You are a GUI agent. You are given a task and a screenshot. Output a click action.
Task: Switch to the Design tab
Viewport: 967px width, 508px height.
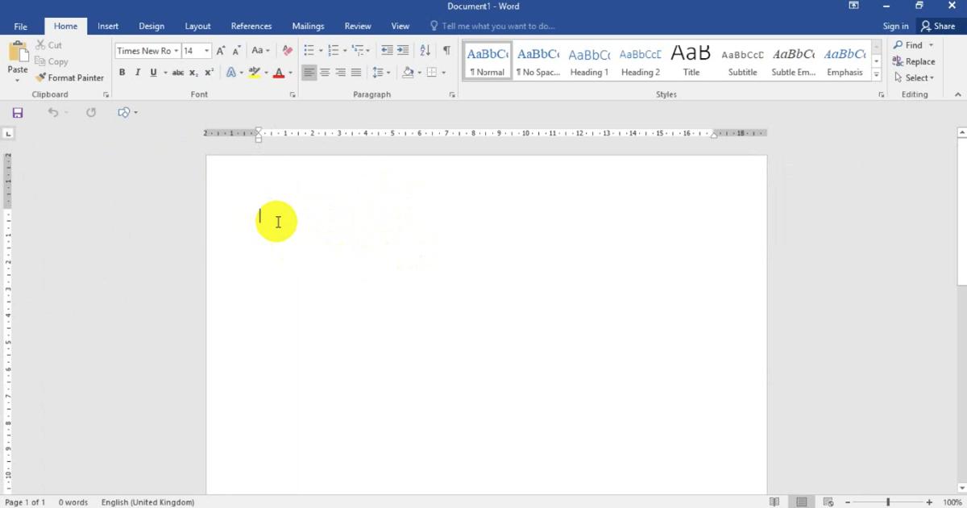coord(151,27)
